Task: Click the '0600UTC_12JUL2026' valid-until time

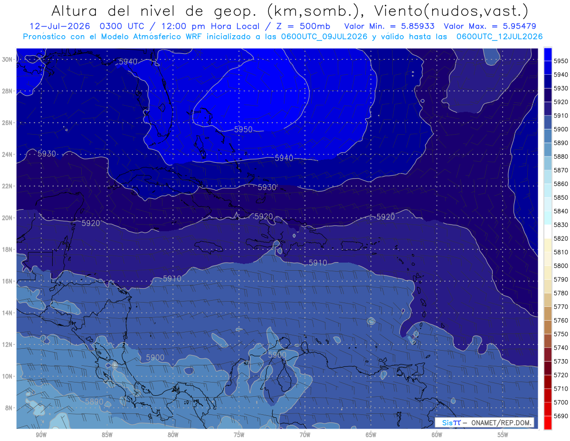Action: [499, 37]
